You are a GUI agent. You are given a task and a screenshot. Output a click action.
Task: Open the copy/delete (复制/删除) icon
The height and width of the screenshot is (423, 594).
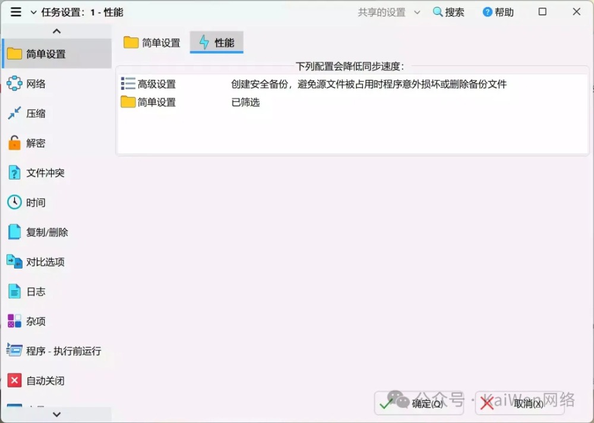click(x=14, y=232)
